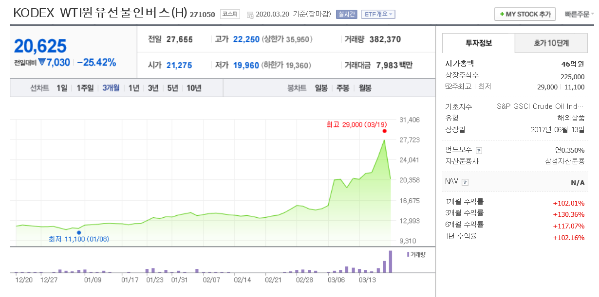Click the blue 최저 11,100 marker dot
Viewport: 599px width, 297px height.
click(79, 233)
